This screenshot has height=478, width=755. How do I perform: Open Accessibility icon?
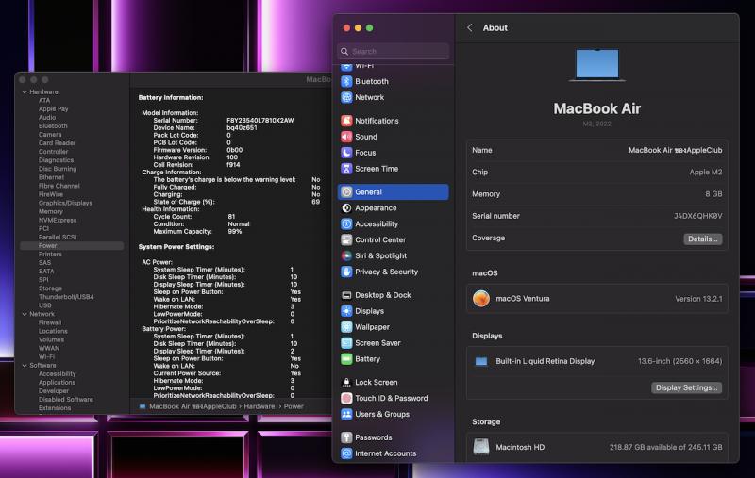346,223
